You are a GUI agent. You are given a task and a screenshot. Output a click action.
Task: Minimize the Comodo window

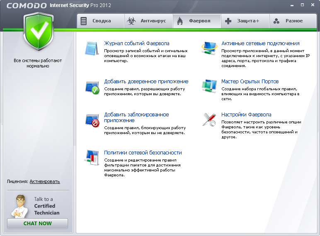tap(292, 5)
